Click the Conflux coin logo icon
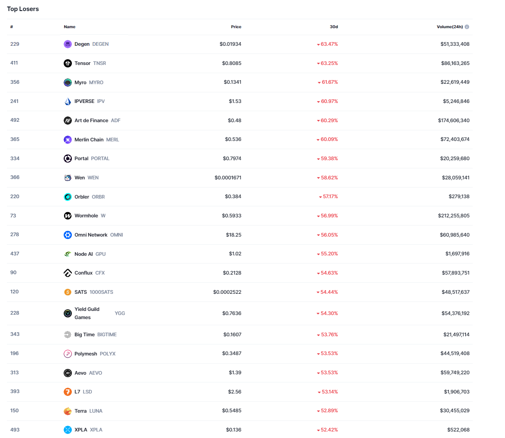Viewport: 505px width, 438px height. 68,273
